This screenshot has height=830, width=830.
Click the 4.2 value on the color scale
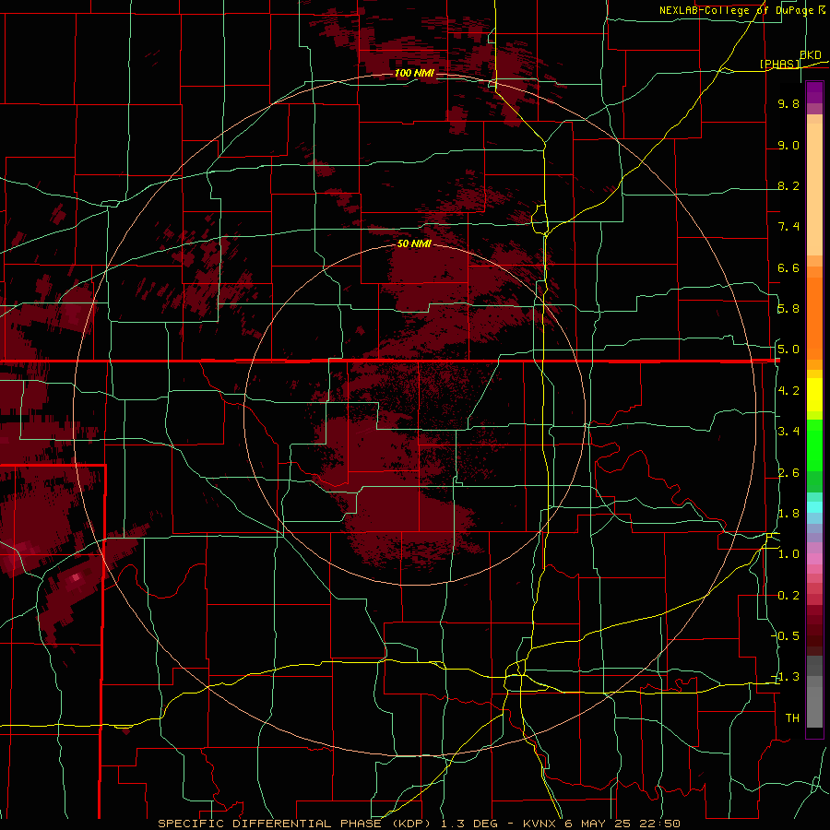click(x=788, y=390)
